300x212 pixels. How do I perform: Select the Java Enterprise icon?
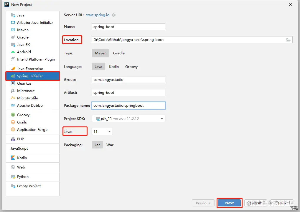tap(13, 69)
